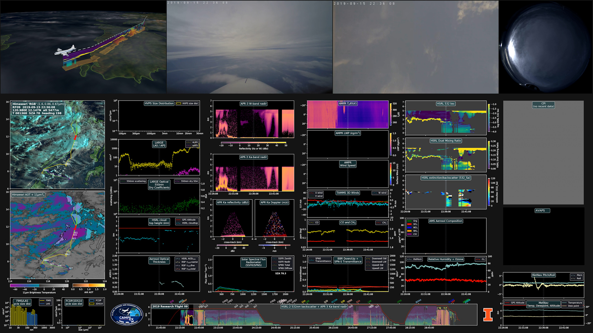Click the yellow FIMS legend swatch
The image size is (593, 333).
pos(42,301)
